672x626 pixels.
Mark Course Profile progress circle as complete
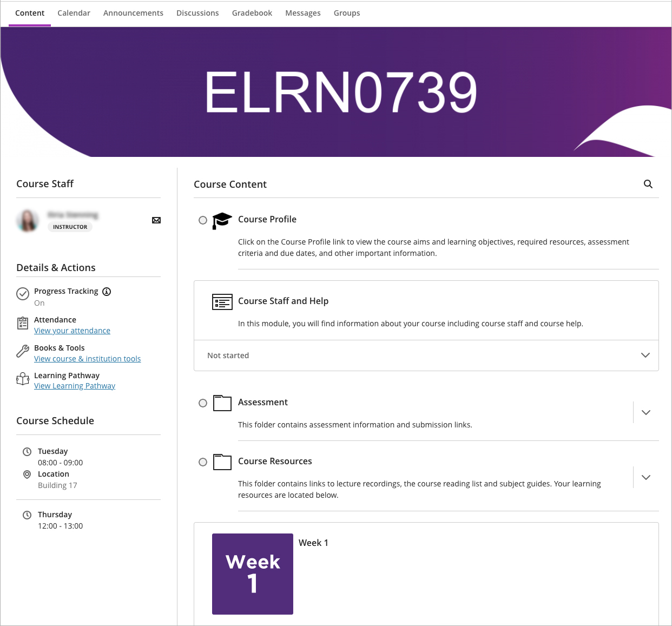click(203, 220)
